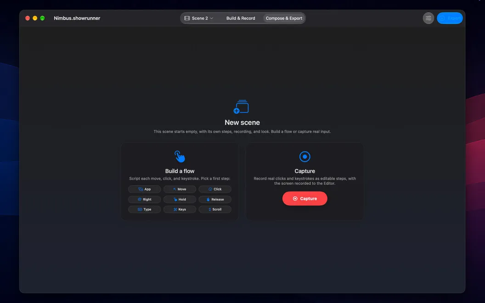Select the Hold step button

tap(180, 199)
